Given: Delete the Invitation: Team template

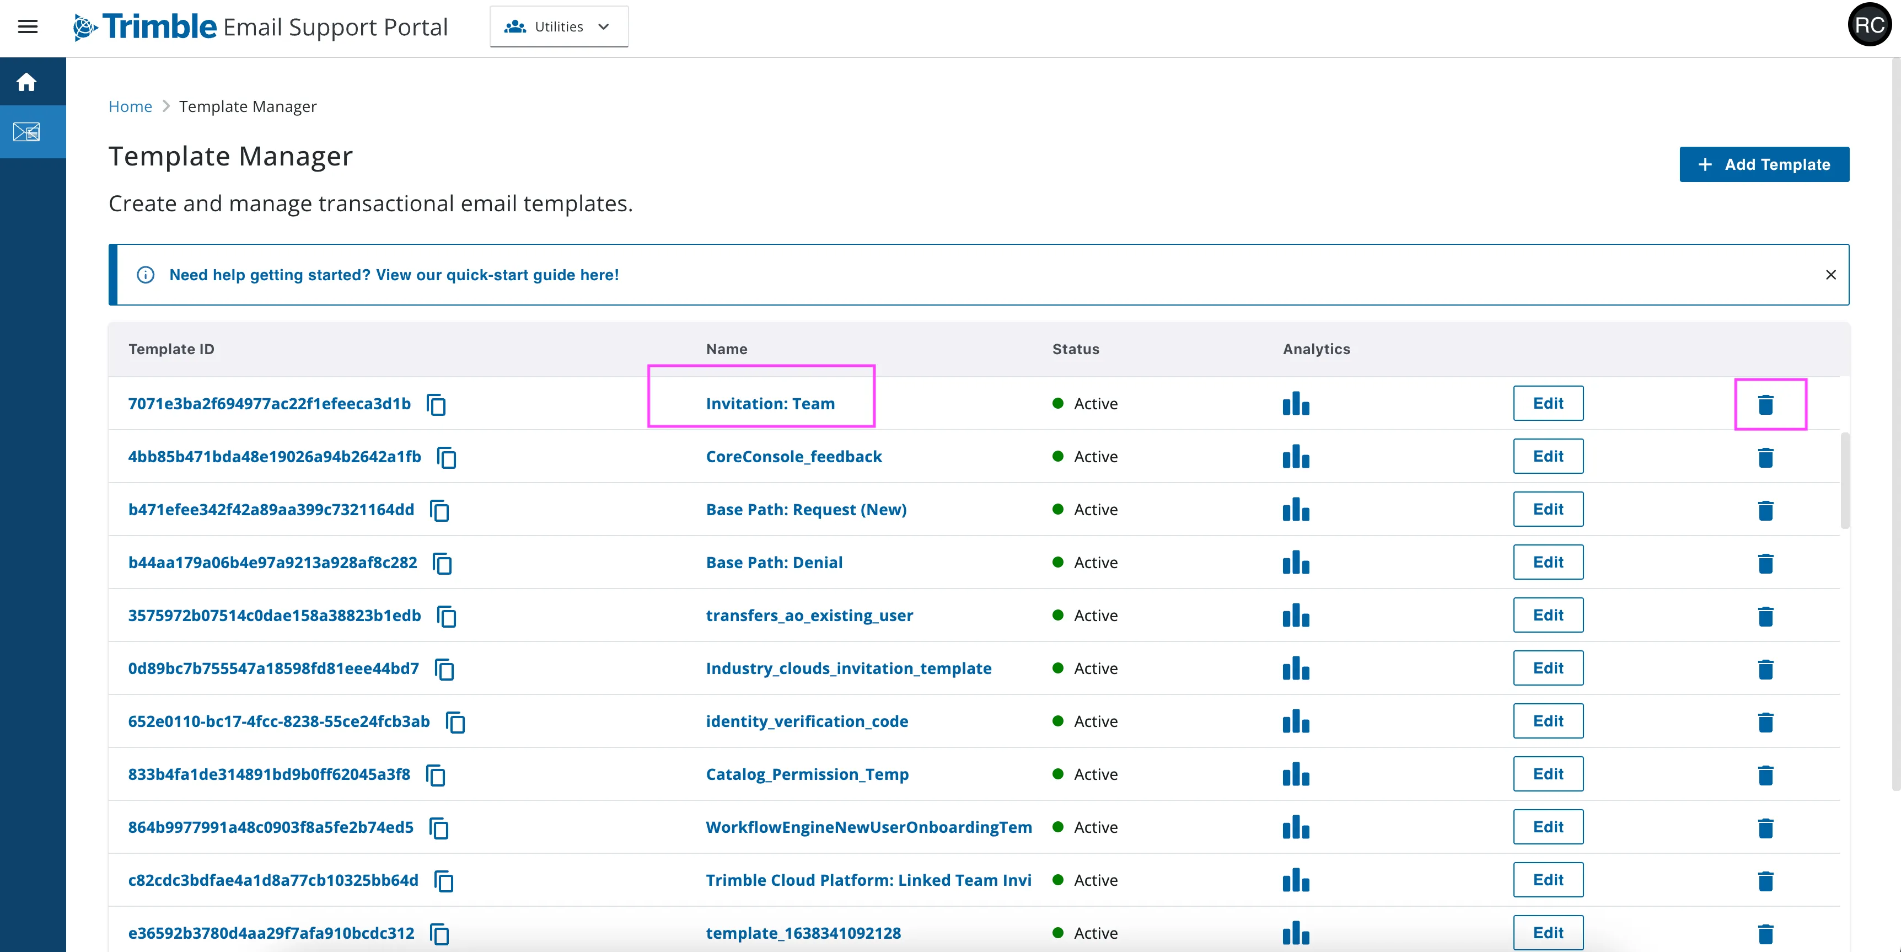Looking at the screenshot, I should [x=1766, y=405].
